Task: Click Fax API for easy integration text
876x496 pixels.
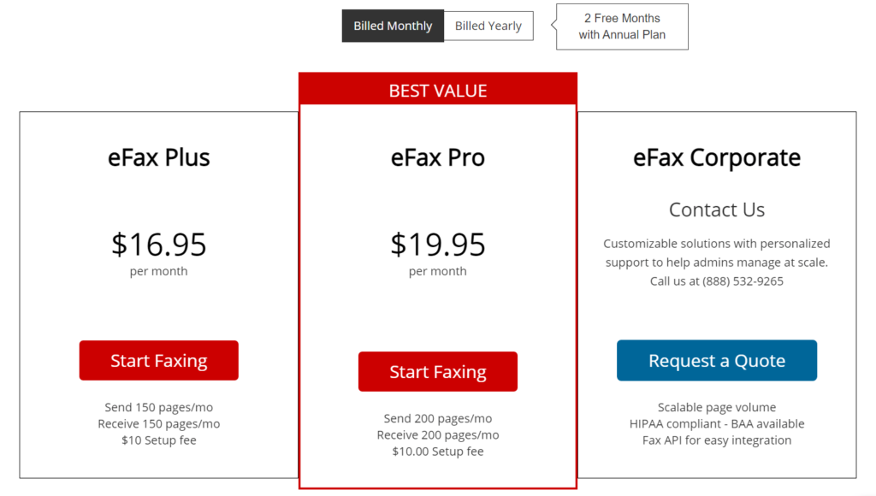Action: coord(717,440)
